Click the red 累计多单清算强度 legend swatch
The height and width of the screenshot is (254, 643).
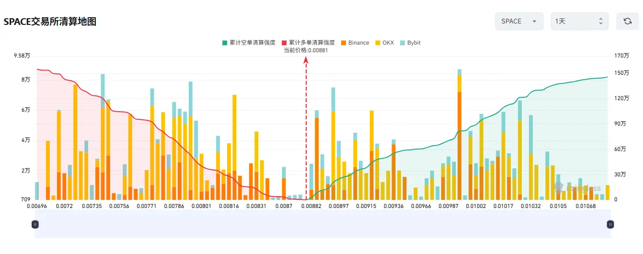click(x=284, y=43)
